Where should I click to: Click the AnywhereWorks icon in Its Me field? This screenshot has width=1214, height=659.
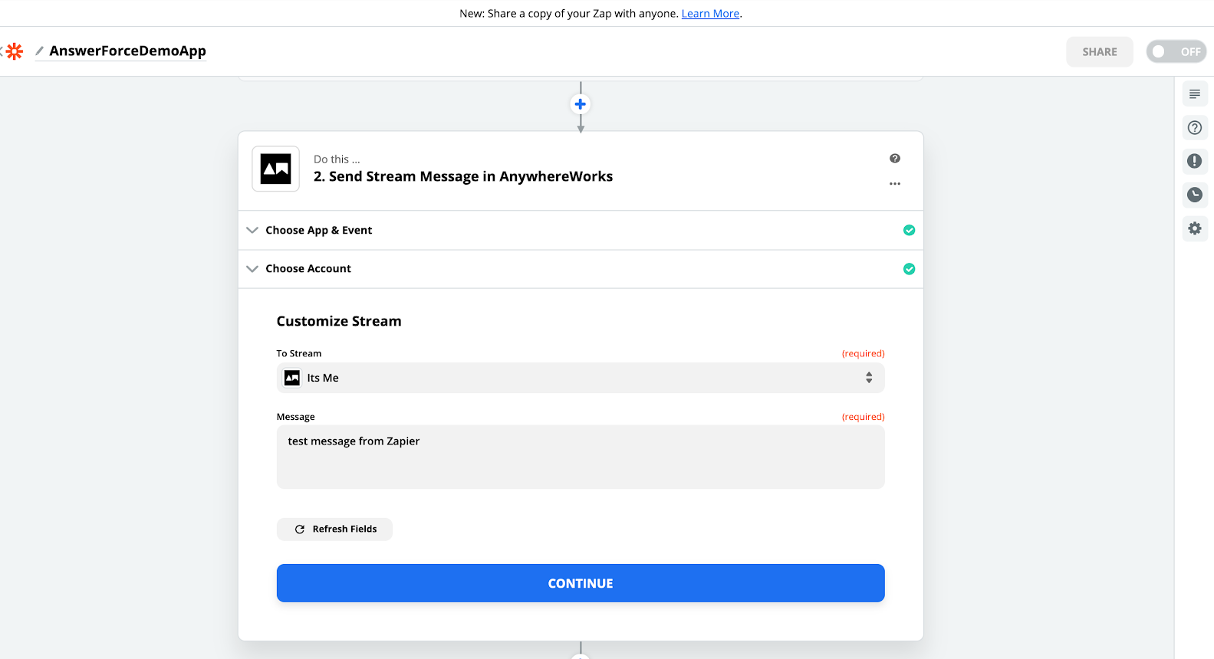click(292, 378)
